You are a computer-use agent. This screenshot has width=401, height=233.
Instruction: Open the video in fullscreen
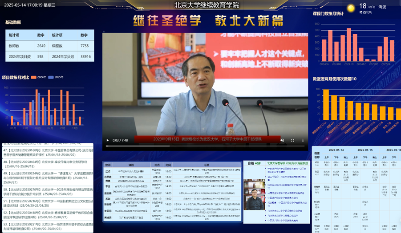(292, 140)
